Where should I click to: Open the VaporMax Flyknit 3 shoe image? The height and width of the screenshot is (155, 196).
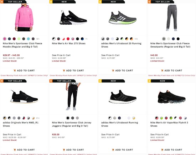[x=171, y=97]
